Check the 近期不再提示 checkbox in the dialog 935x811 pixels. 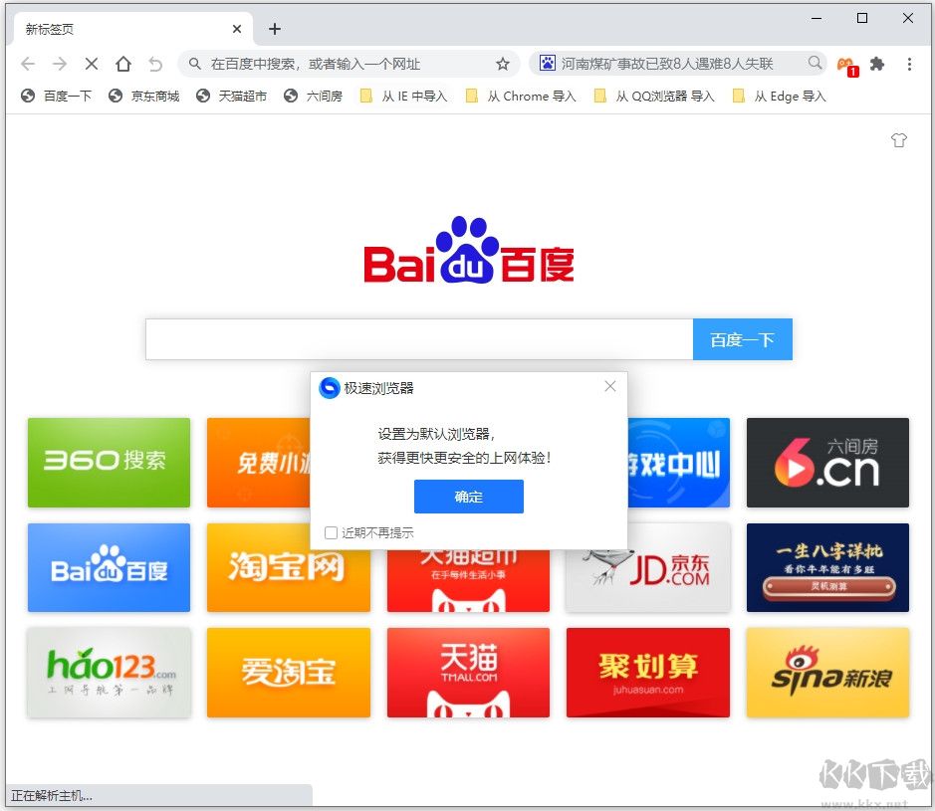[x=330, y=532]
